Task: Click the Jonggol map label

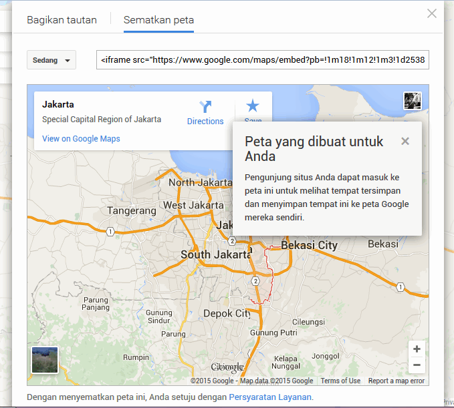Action: coord(326,356)
